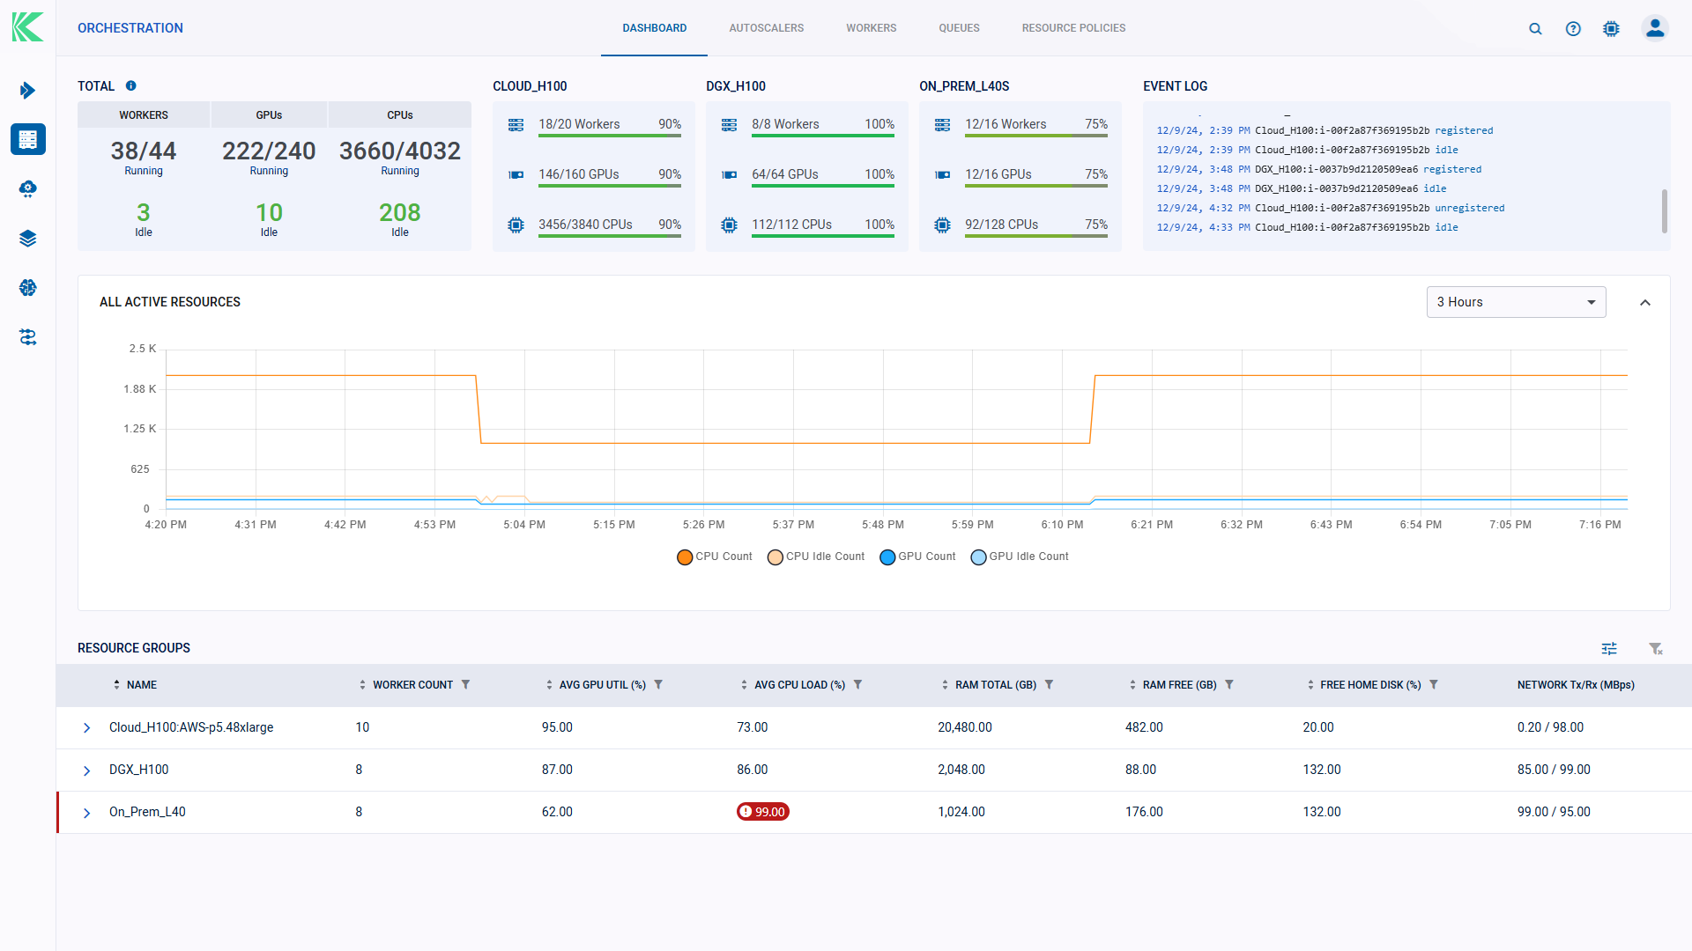Filter the RAM FREE column

1229,684
